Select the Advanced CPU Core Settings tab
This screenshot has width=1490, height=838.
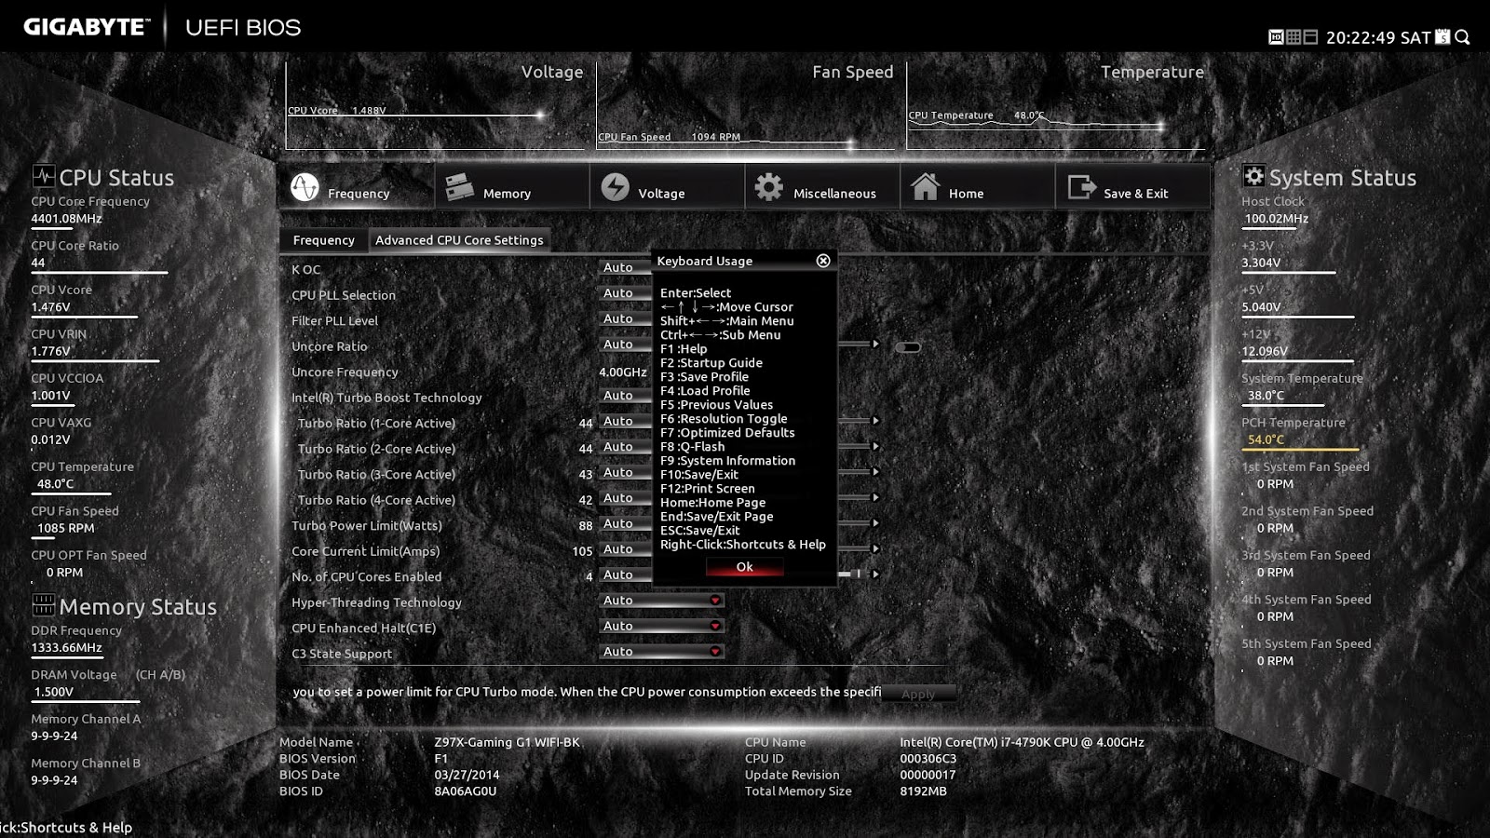pos(459,240)
